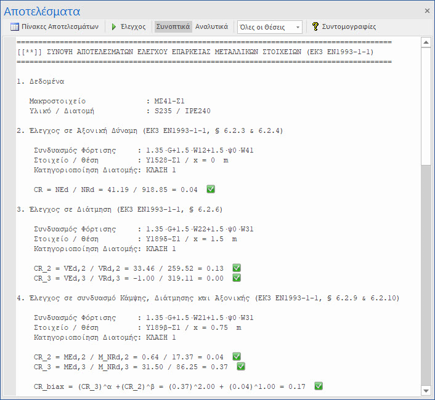Click the scrollbar down arrow
The width and height of the screenshot is (435, 400).
(425, 391)
